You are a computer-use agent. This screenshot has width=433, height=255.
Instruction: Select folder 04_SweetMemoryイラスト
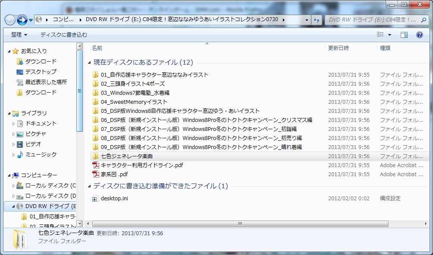(134, 102)
